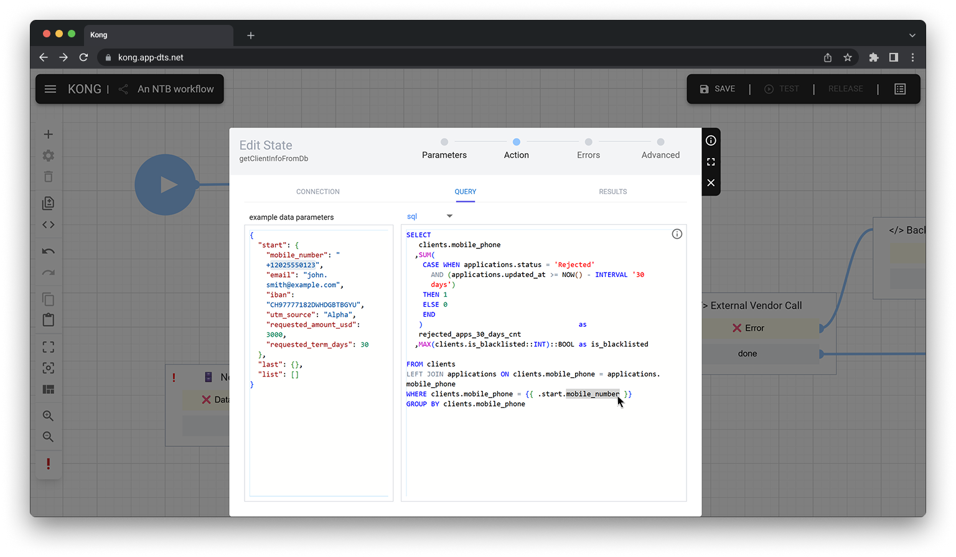The height and width of the screenshot is (557, 956).
Task: Select the Kong browser tab
Action: (159, 35)
